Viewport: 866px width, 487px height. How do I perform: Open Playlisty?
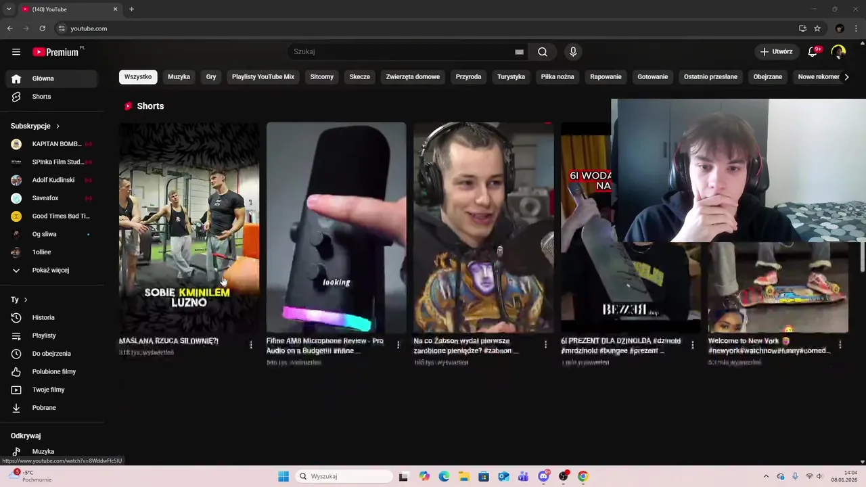coord(52,335)
